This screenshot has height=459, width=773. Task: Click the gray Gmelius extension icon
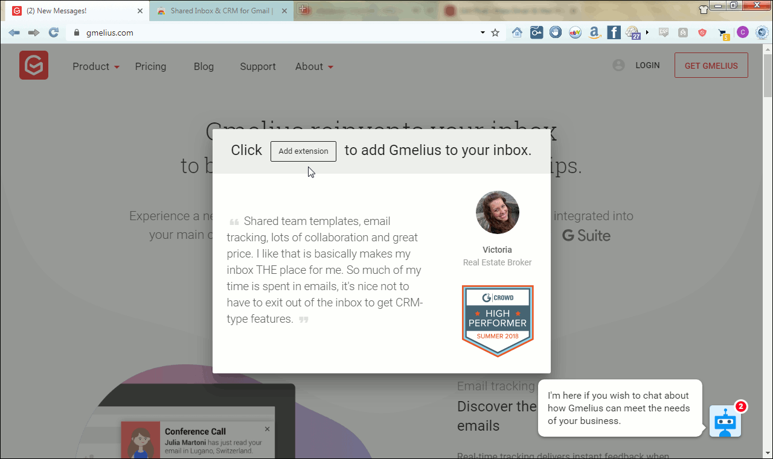[683, 33]
